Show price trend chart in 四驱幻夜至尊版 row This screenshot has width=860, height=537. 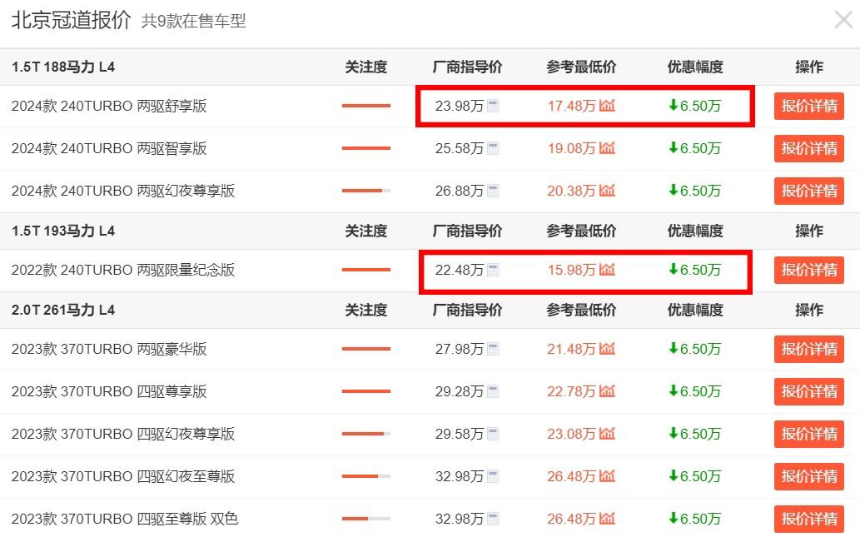click(x=607, y=475)
